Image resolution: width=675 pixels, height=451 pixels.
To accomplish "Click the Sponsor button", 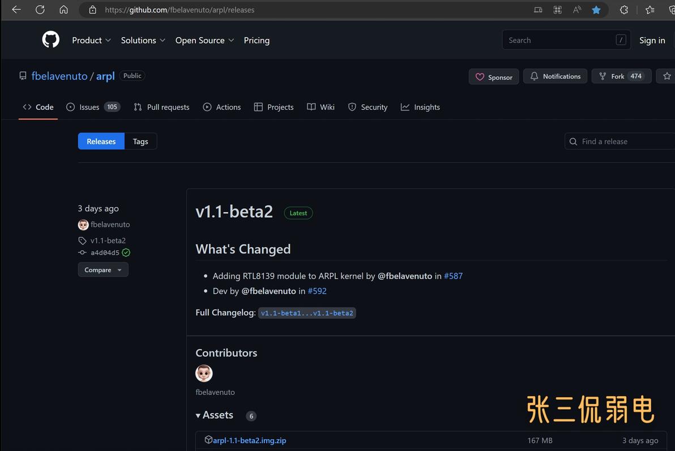I will pos(494,76).
